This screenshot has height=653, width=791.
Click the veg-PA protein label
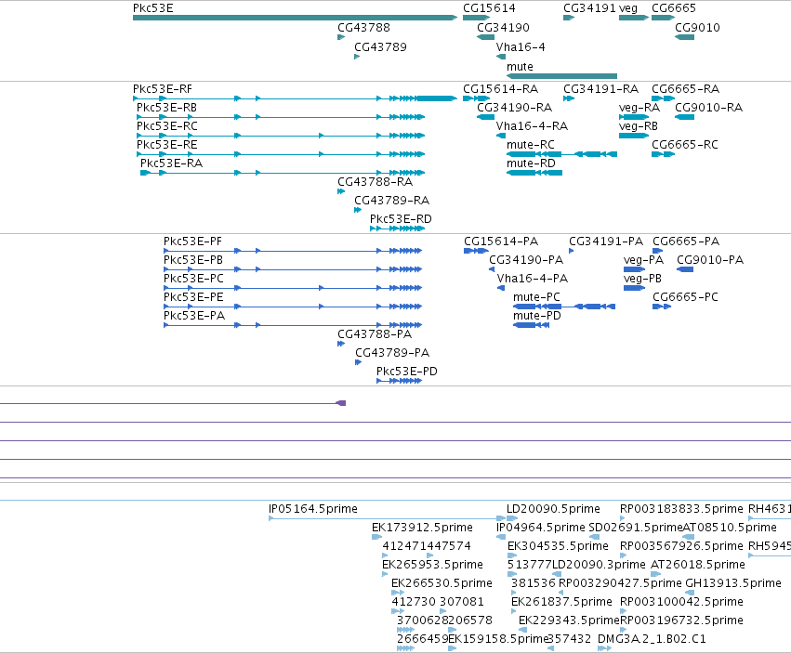[x=643, y=260]
